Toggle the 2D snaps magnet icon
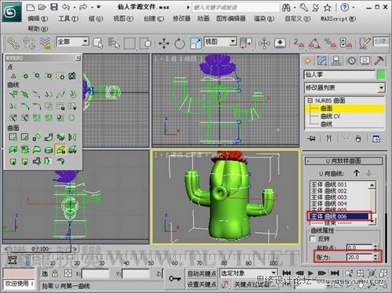The width and height of the screenshot is (392, 293). coord(299,43)
